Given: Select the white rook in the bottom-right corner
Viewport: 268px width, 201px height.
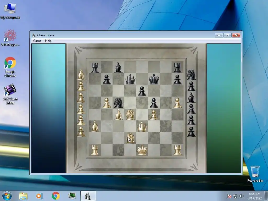Looking at the screenshot, I should (177, 150).
